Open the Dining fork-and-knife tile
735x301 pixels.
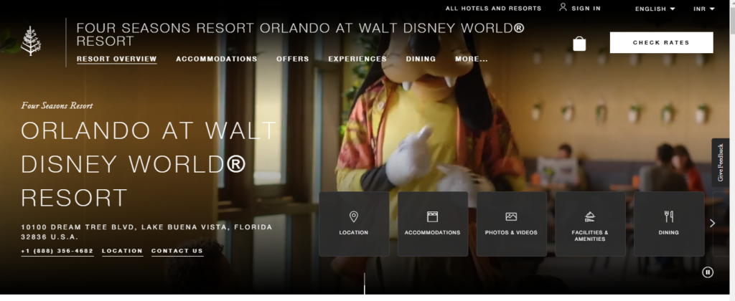click(x=669, y=224)
